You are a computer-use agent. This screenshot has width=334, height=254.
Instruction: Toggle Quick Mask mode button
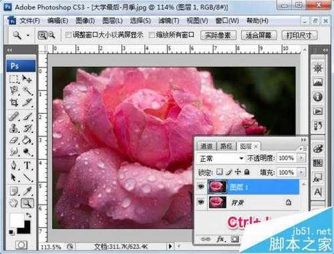21,245
